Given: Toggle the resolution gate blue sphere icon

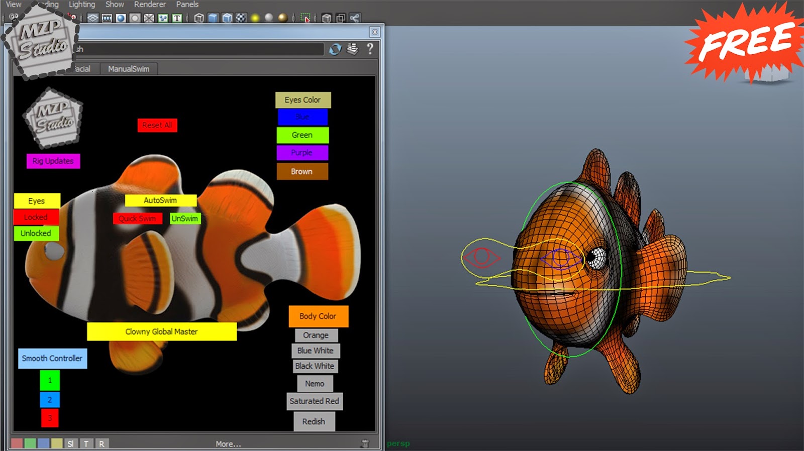Looking at the screenshot, I should (x=121, y=18).
